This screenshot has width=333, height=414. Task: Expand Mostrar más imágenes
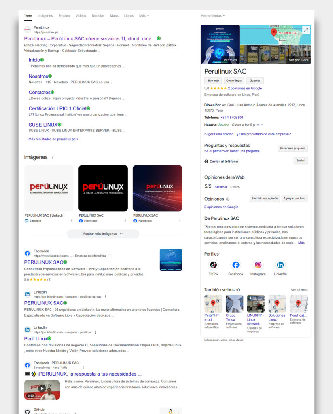click(103, 234)
